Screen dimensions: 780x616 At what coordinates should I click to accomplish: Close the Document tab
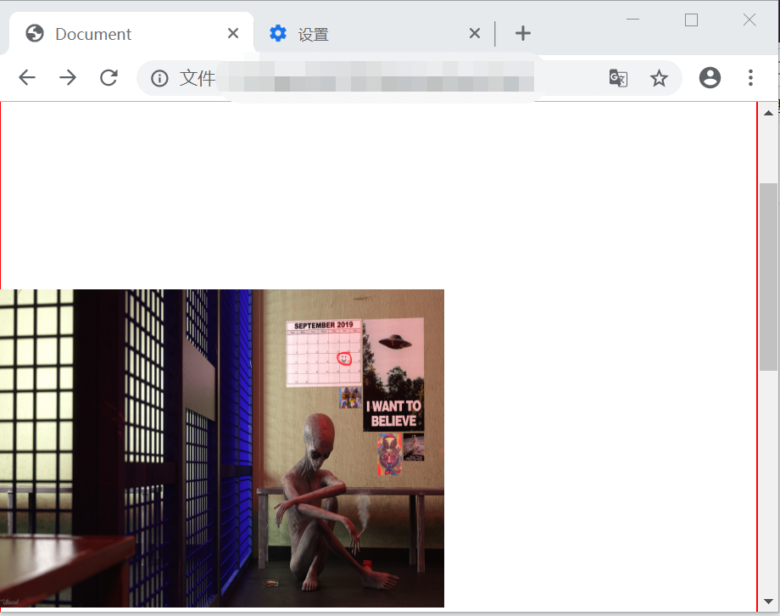pyautogui.click(x=233, y=33)
